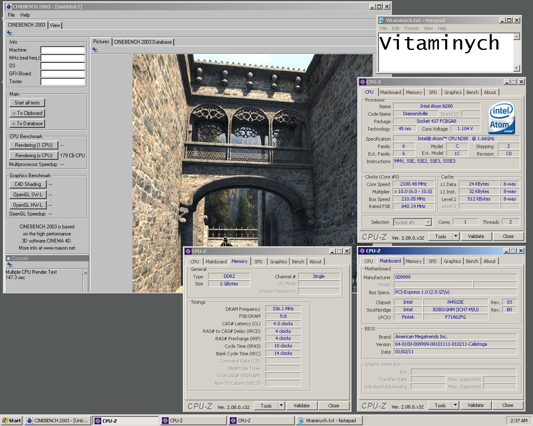Image resolution: width=533 pixels, height=426 pixels.
Task: Click the taskbar clock 2:37 AM
Action: tap(519, 421)
